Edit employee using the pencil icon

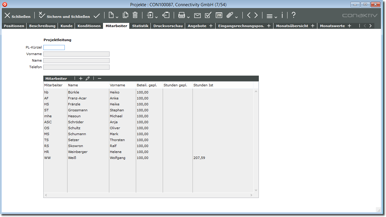point(87,79)
